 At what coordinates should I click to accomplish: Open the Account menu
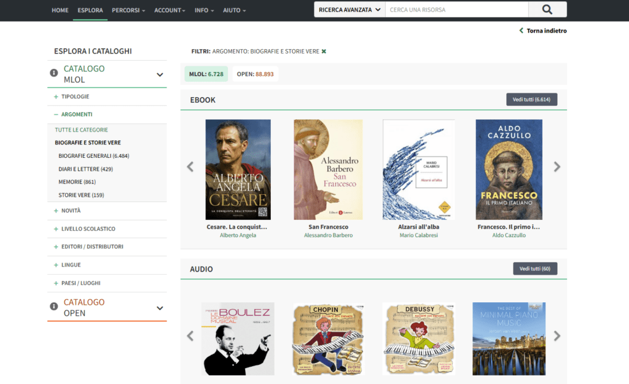170,10
